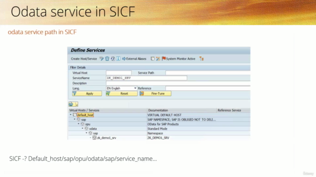Click the service icon beside zk_demo1_srv
Screen dimensions: 316x177
point(94,138)
